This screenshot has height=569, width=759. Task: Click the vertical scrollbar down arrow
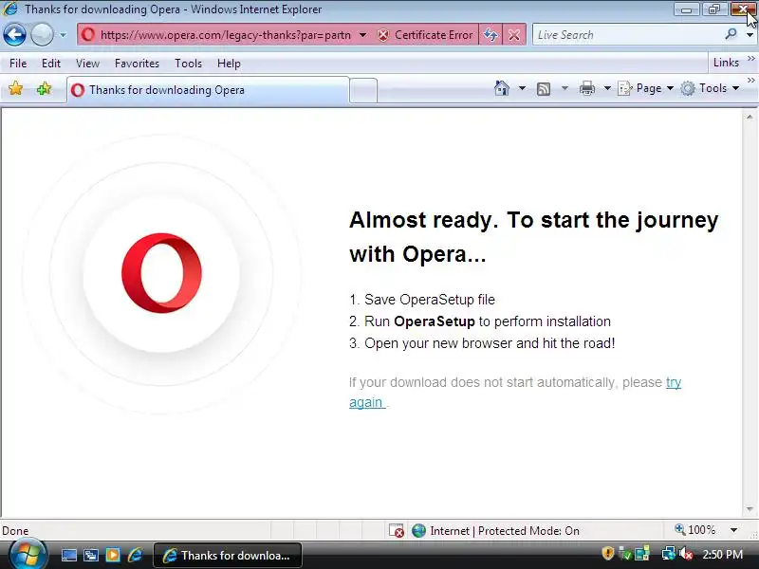[750, 509]
